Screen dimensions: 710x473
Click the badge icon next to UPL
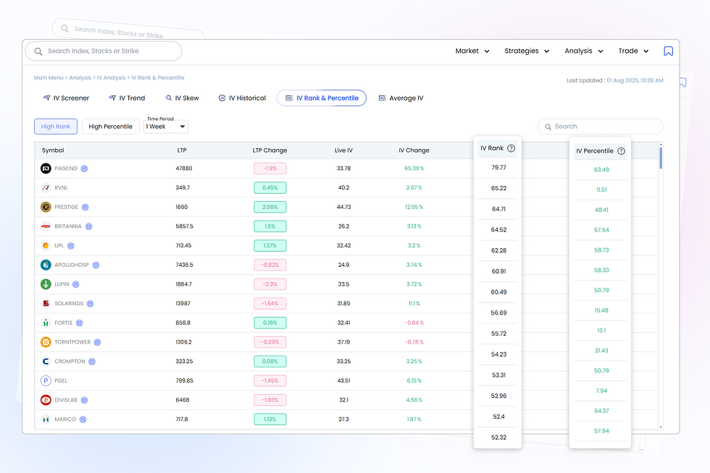pyautogui.click(x=71, y=246)
